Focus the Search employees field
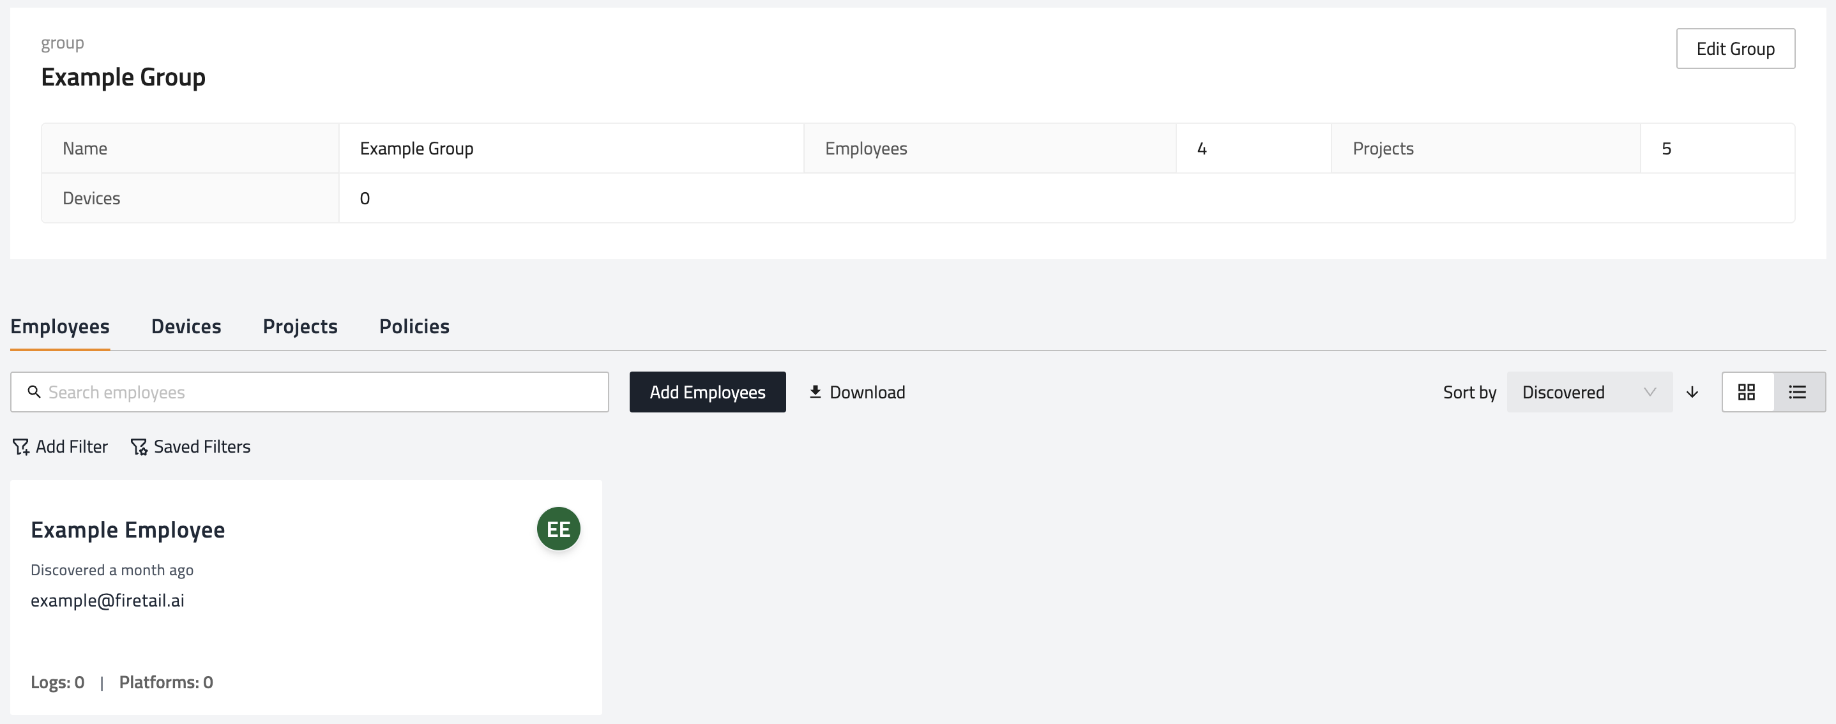Screen dimensions: 1836x724 [321, 392]
